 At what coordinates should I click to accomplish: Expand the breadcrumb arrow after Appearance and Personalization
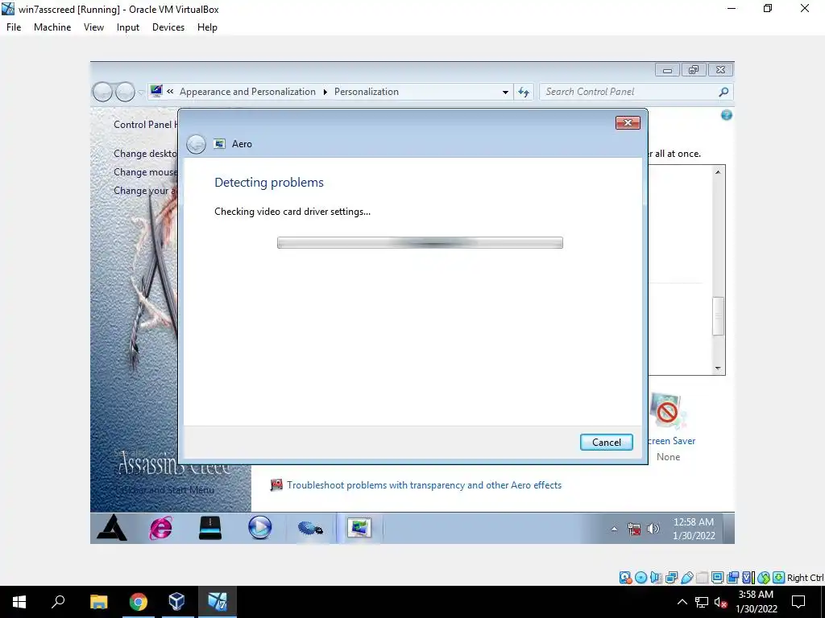325,92
